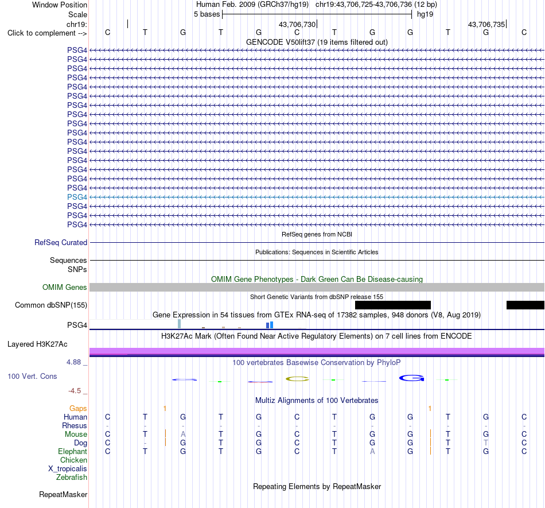Image resolution: width=545 pixels, height=508 pixels.
Task: Select the X_tropicalis species label
Action: pos(68,469)
